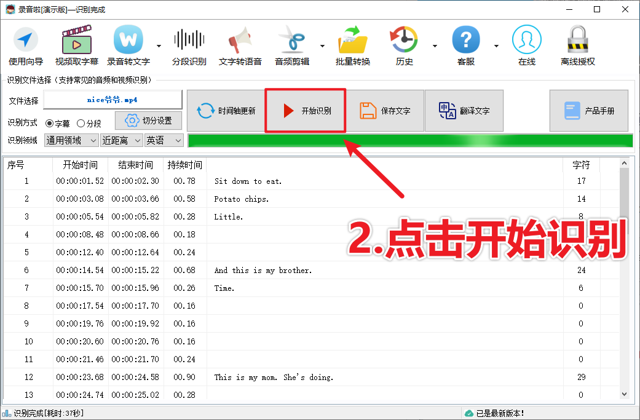Click start time 00:00:20.60 in row 10

(x=80, y=342)
